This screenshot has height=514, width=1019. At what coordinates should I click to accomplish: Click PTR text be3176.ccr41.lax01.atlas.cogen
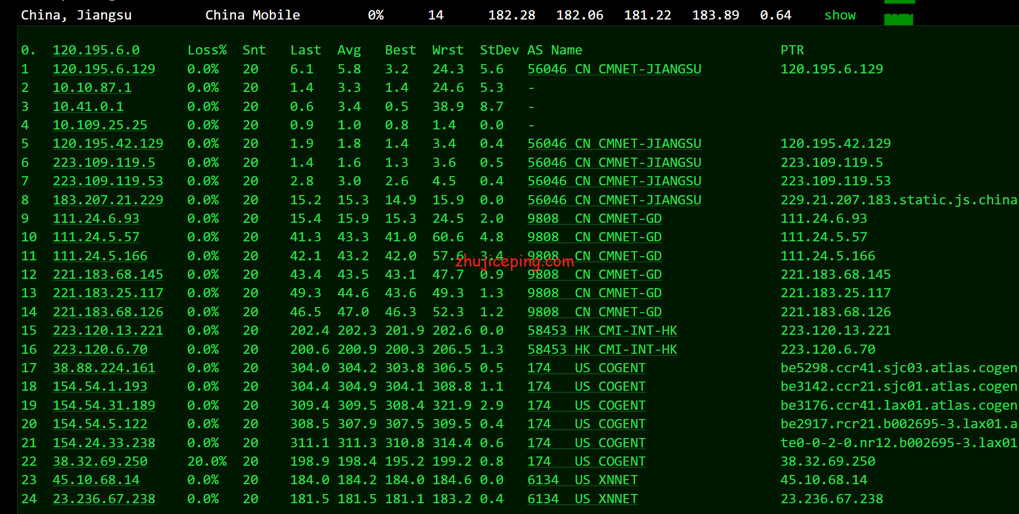coord(899,406)
